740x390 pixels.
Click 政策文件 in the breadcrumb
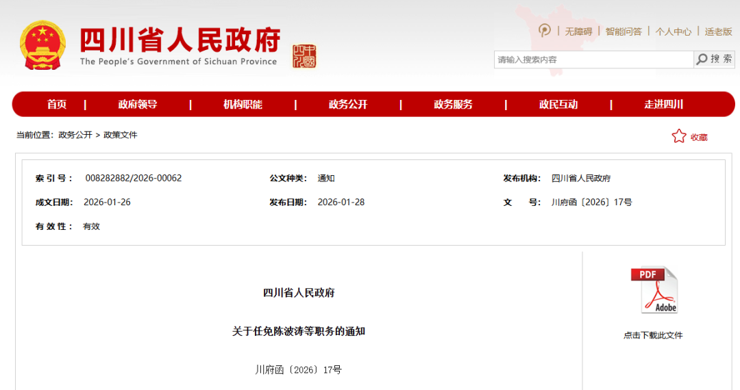(x=121, y=135)
